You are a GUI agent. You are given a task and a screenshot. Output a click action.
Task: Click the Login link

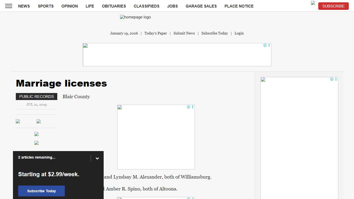[239, 33]
